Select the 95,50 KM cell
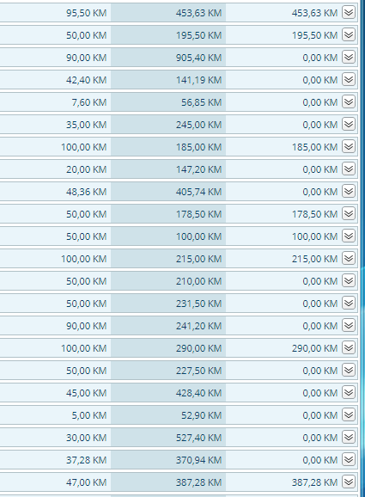365x497 pixels. pyautogui.click(x=55, y=13)
